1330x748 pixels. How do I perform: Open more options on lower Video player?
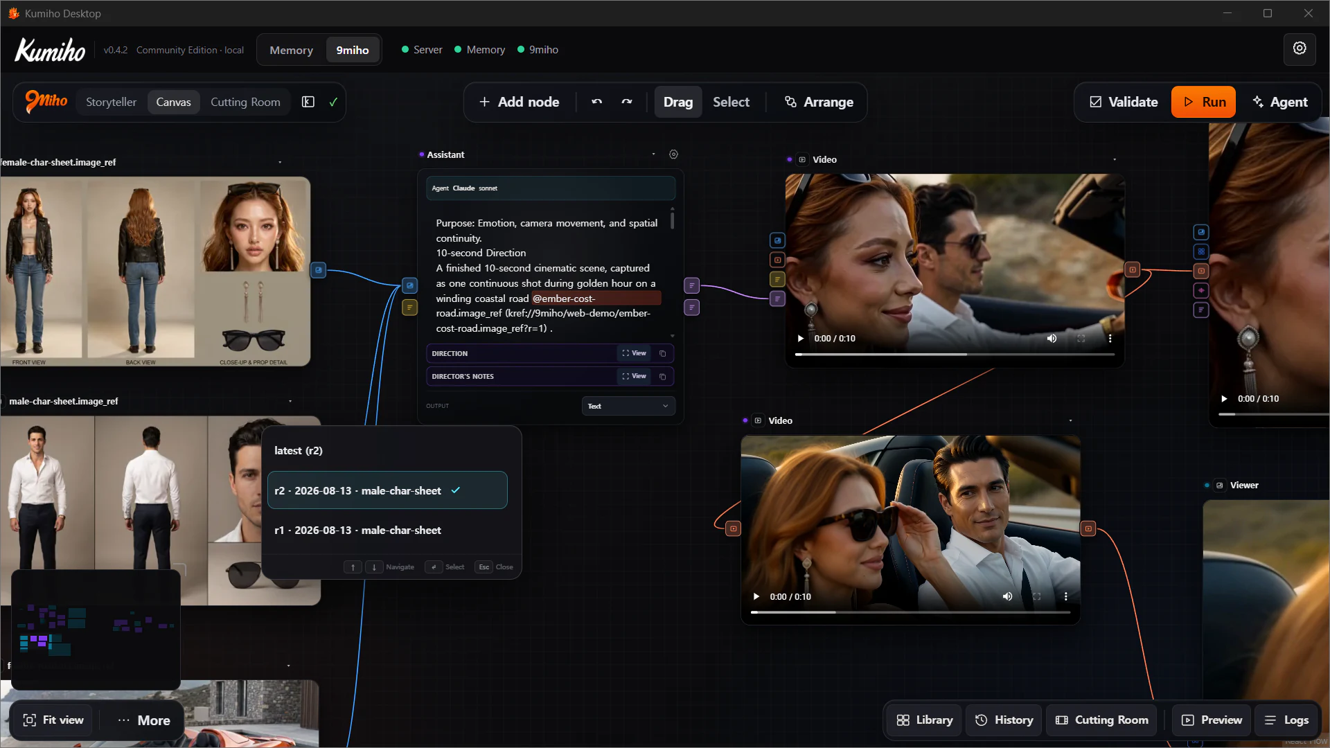pyautogui.click(x=1065, y=596)
